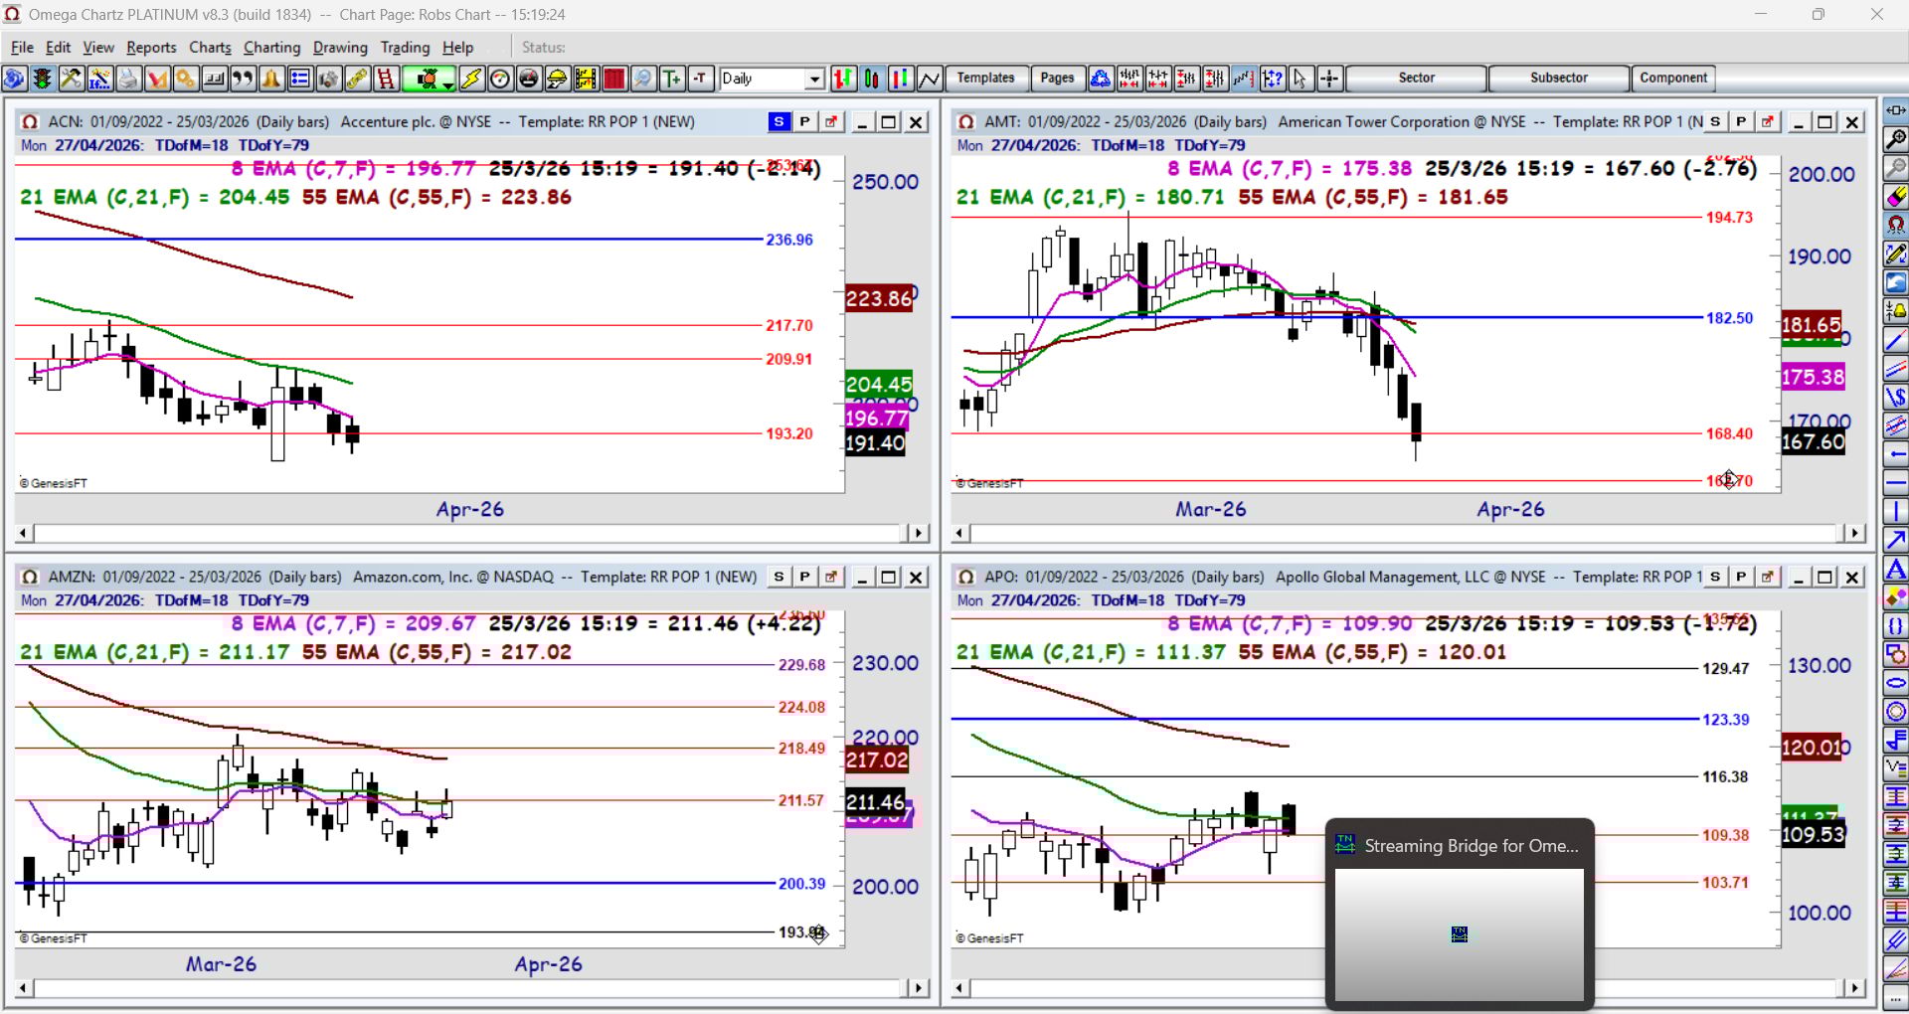Select the diagonal arrow drawing tool
This screenshot has width=1909, height=1014.
tap(1896, 540)
